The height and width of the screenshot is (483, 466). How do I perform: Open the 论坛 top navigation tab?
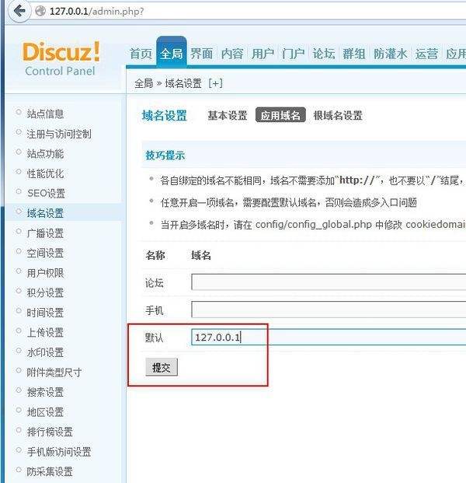point(324,54)
